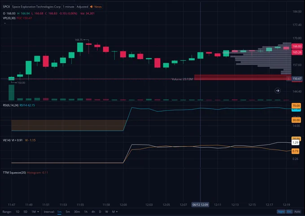Click the POC 150.47 value
The image size is (305, 216).
[24, 18]
